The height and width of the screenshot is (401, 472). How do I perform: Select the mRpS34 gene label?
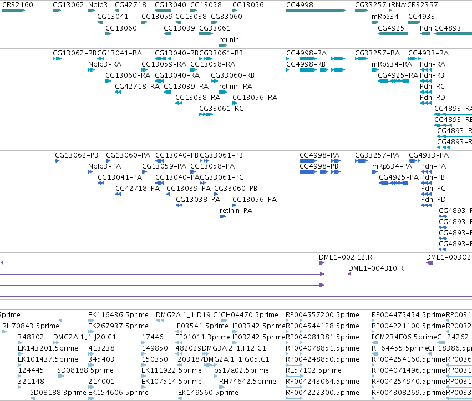385,16
